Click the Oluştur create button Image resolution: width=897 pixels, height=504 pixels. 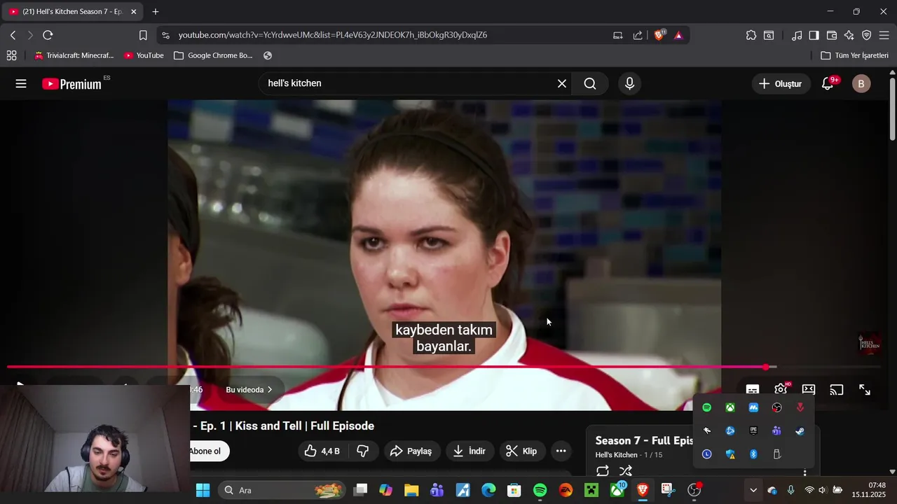pyautogui.click(x=781, y=84)
